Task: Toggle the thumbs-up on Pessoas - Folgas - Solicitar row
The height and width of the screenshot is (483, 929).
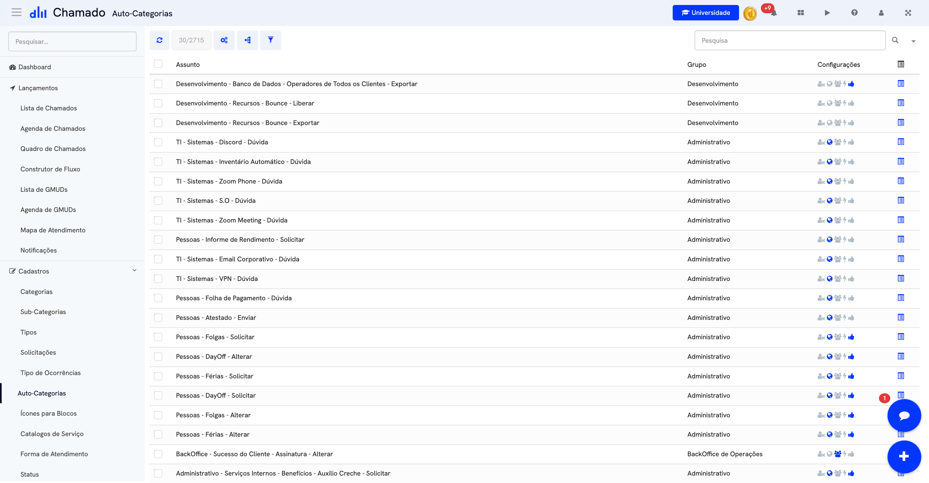Action: click(x=852, y=337)
